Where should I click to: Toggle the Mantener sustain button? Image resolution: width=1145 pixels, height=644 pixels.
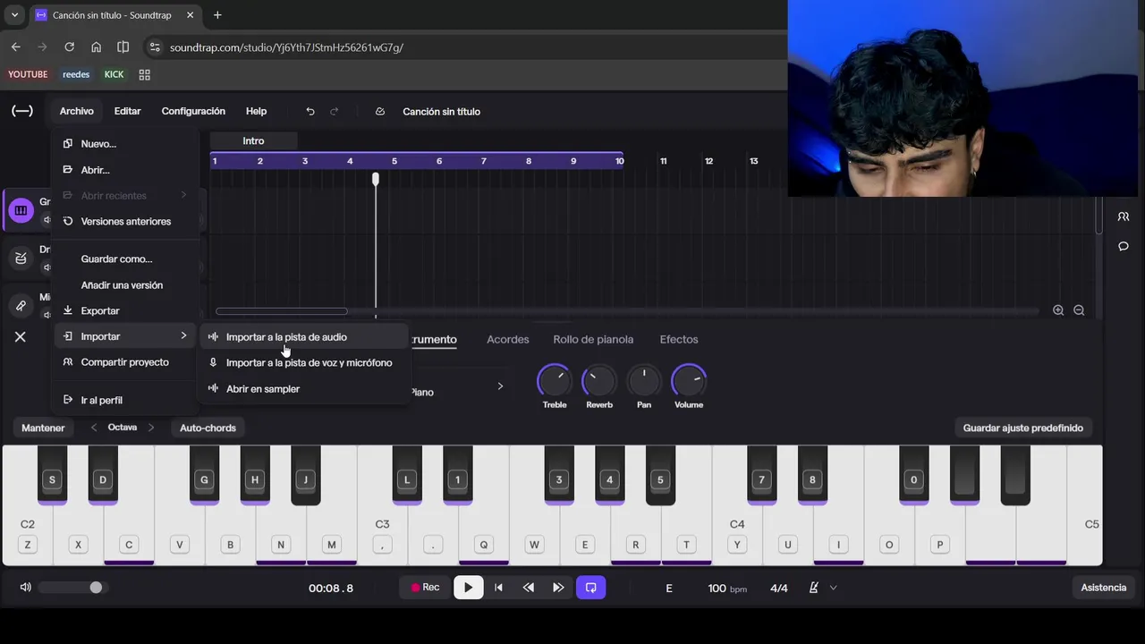click(43, 428)
